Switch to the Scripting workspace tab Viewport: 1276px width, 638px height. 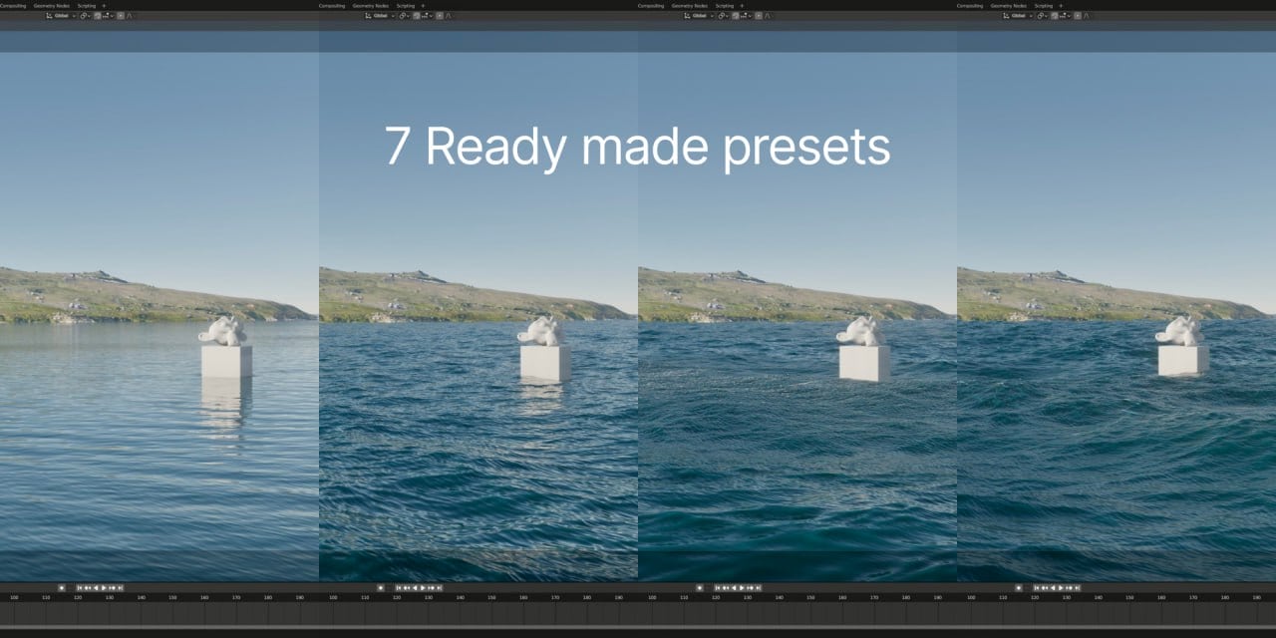tap(85, 5)
